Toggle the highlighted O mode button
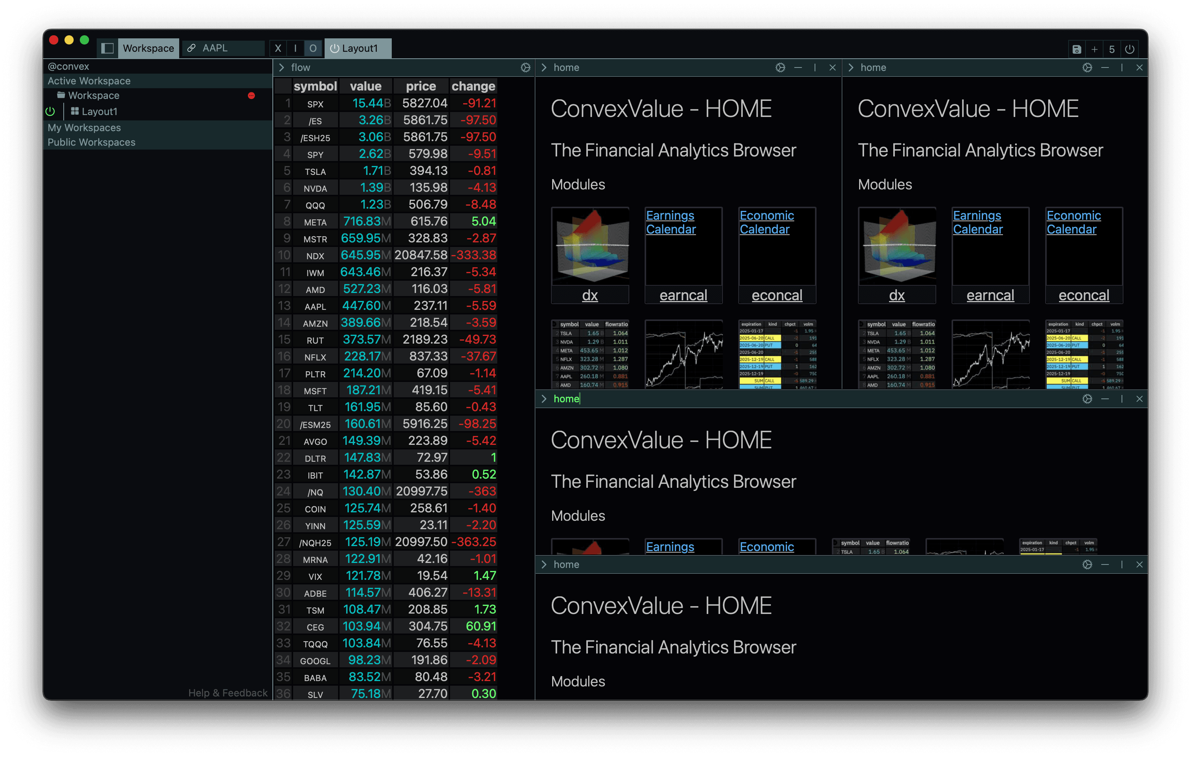Screen dimensions: 1191x757 pos(313,48)
